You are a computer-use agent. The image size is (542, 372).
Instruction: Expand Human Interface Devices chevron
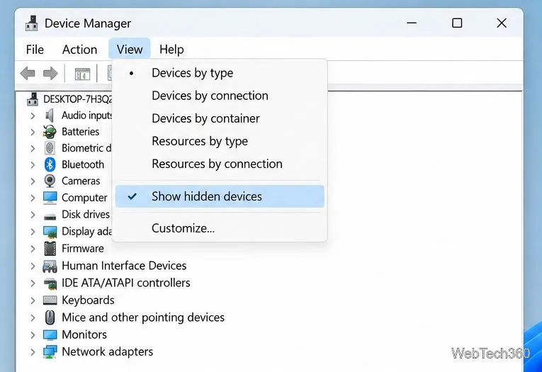click(33, 266)
